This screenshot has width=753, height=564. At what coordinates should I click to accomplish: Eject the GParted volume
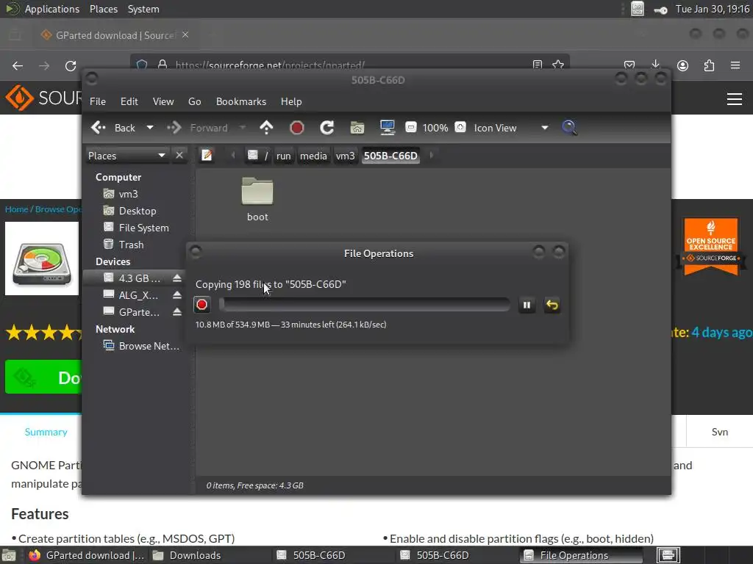click(x=177, y=312)
